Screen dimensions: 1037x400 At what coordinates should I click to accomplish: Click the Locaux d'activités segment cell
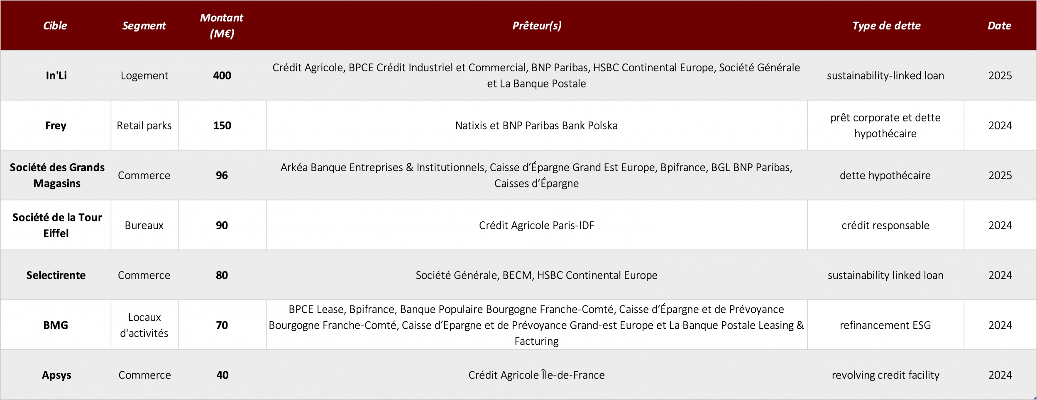(x=144, y=325)
